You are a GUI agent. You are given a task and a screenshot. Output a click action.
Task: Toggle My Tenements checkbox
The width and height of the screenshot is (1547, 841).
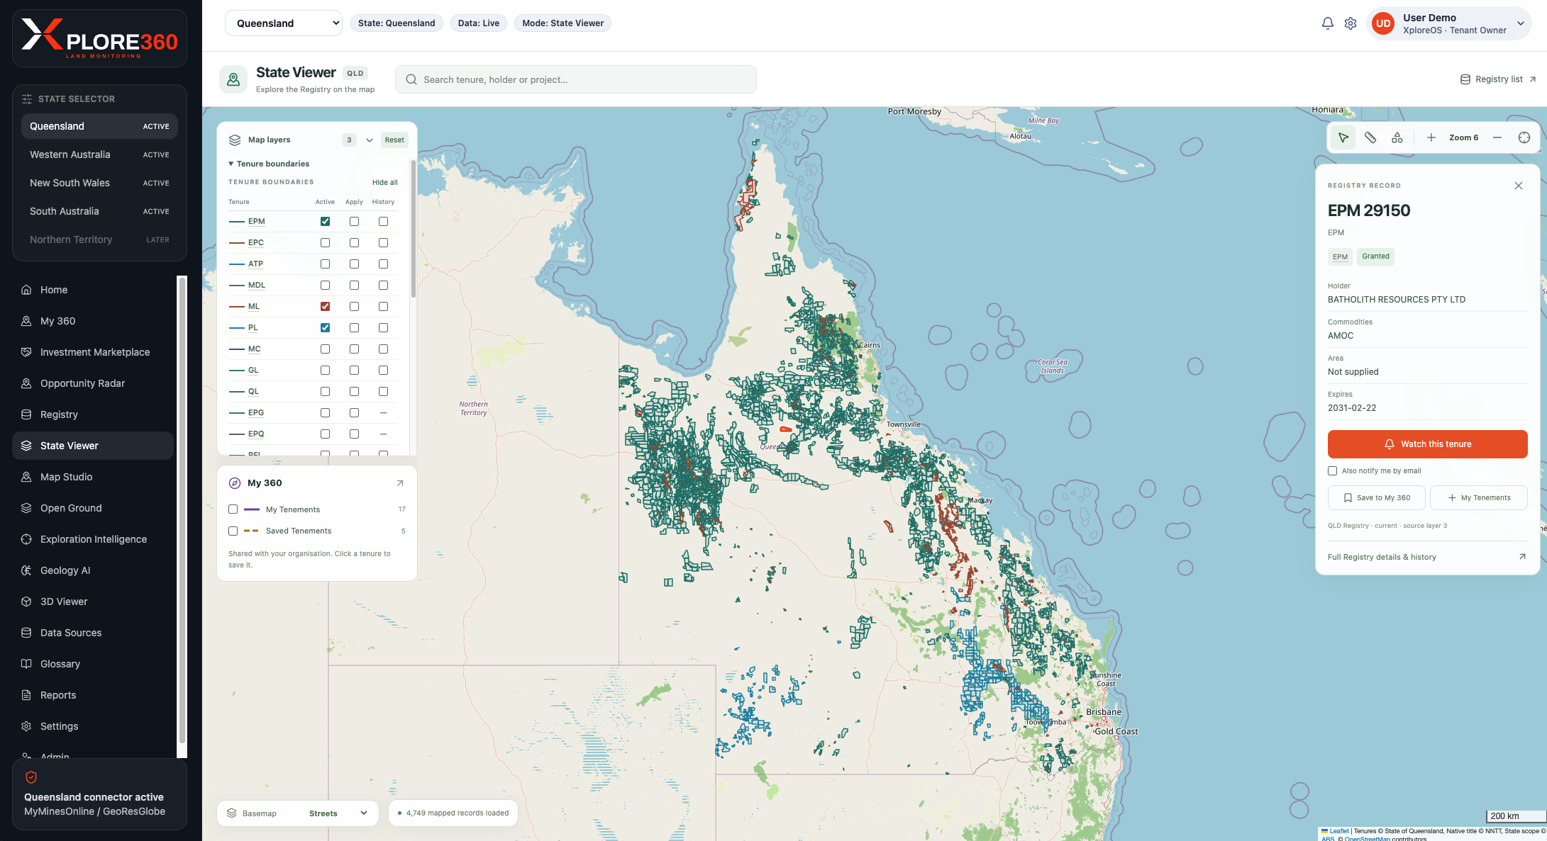coord(233,509)
